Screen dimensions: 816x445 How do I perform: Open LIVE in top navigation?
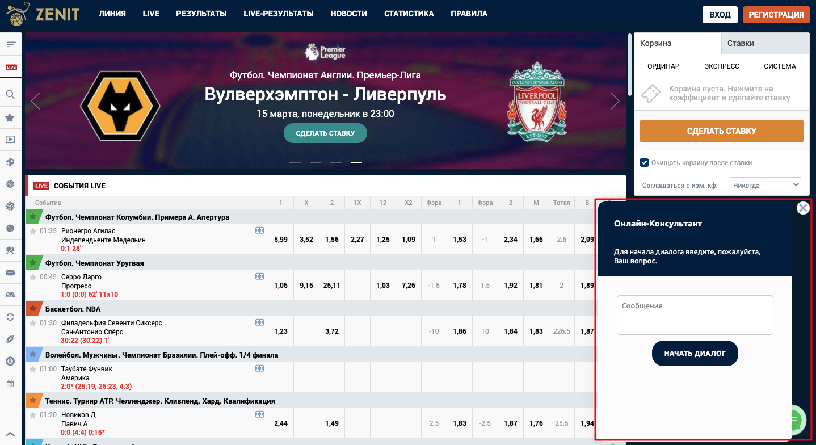pos(151,14)
